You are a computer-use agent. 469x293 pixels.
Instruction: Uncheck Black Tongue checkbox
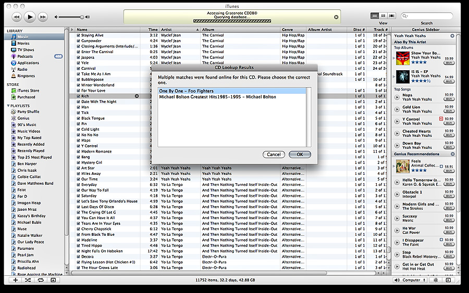point(78,118)
